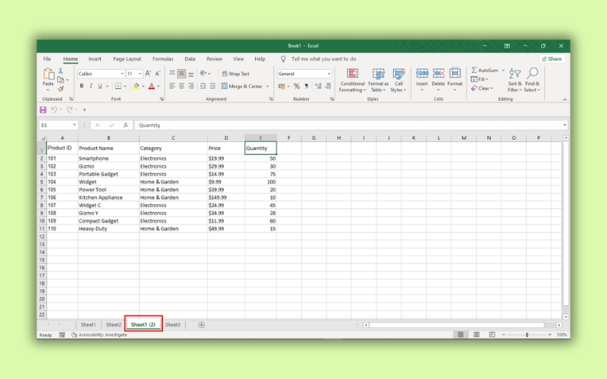Switch to Page Layout view icon in status bar

pyautogui.click(x=476, y=334)
